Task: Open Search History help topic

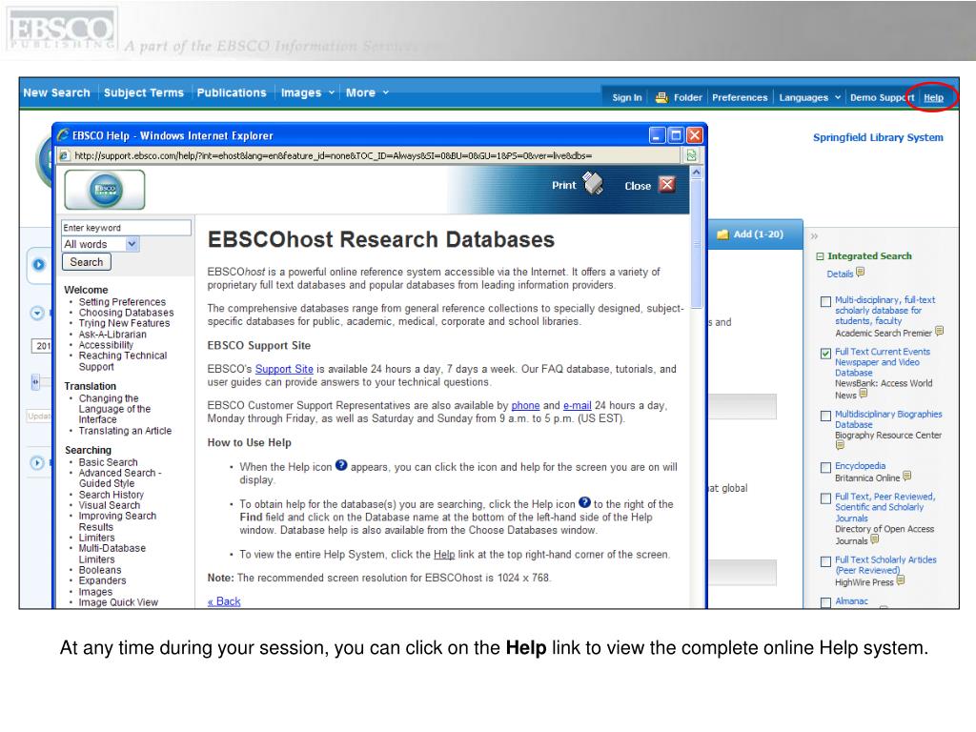Action: (112, 495)
